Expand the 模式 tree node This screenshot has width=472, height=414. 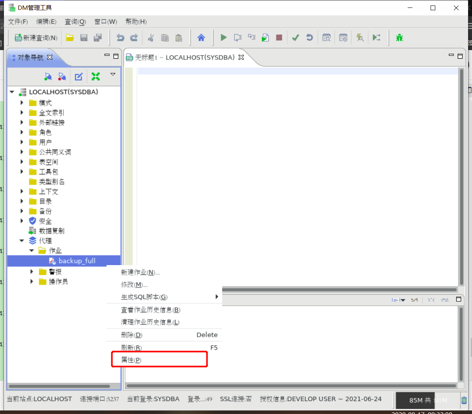[22, 103]
